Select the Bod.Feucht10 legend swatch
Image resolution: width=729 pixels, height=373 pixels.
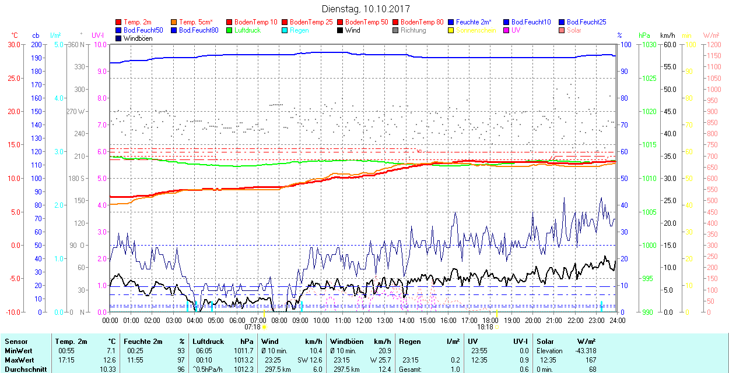tap(507, 22)
